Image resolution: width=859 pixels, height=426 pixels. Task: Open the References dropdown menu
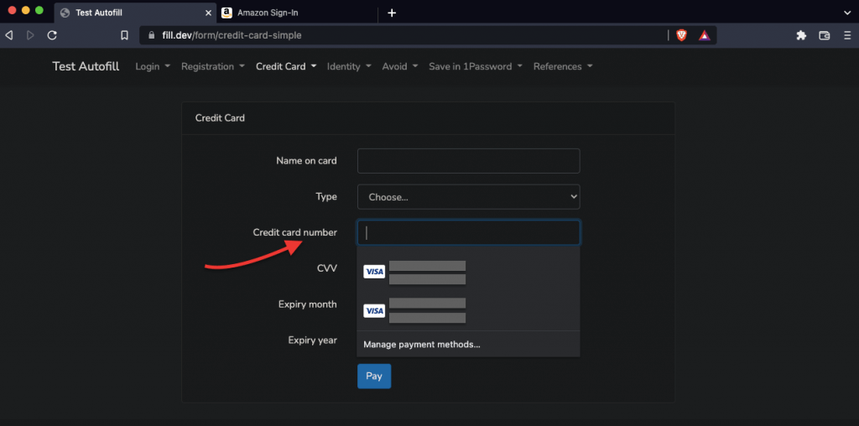click(x=563, y=66)
